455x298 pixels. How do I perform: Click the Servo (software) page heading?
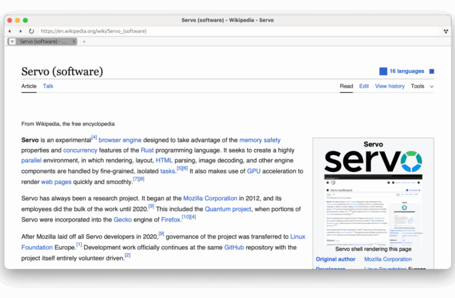pyautogui.click(x=62, y=72)
